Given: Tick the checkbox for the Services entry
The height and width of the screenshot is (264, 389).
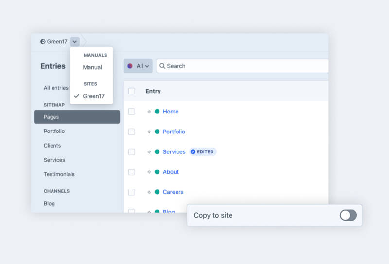Looking at the screenshot, I should pos(132,152).
